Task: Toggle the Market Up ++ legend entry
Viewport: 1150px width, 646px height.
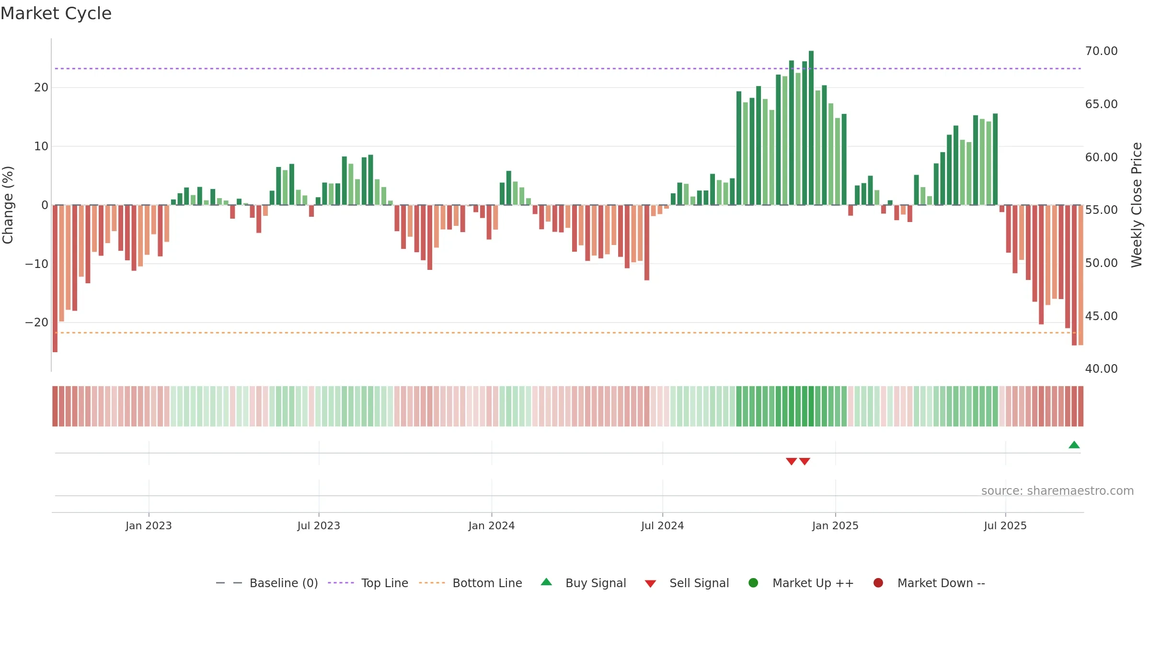Action: (801, 583)
